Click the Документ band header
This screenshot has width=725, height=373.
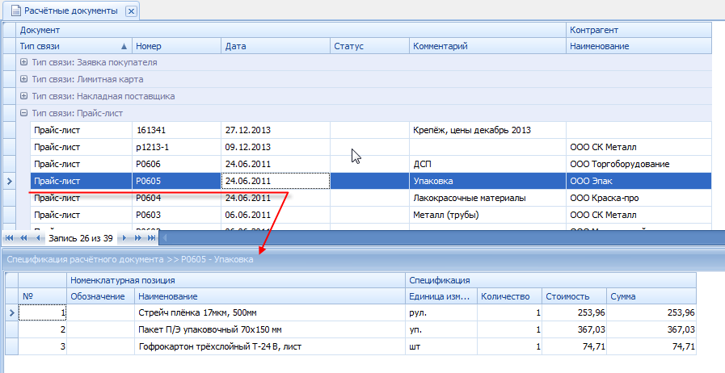click(x=291, y=30)
